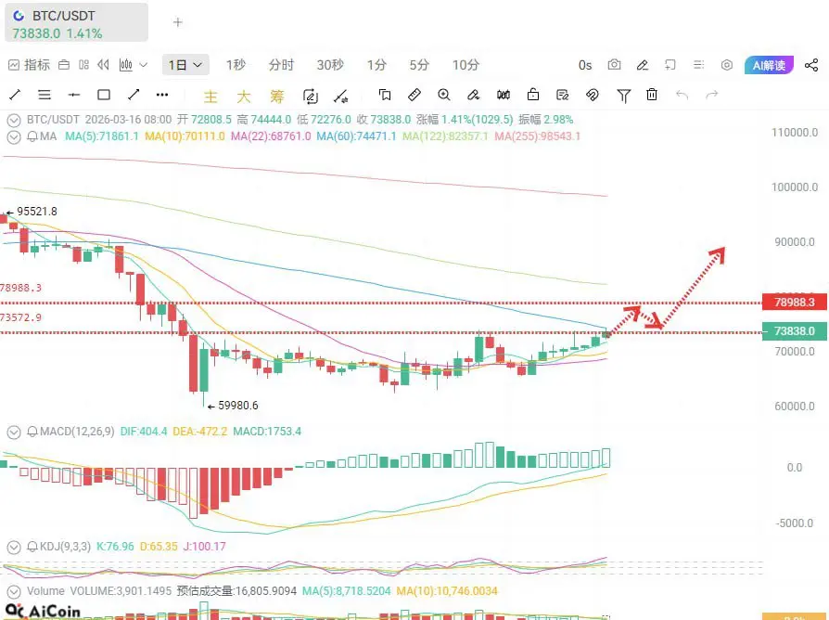Screen dimensions: 829x620
Task: Collapse the KDJ(9,3,3) panel chevron
Action: 14,547
